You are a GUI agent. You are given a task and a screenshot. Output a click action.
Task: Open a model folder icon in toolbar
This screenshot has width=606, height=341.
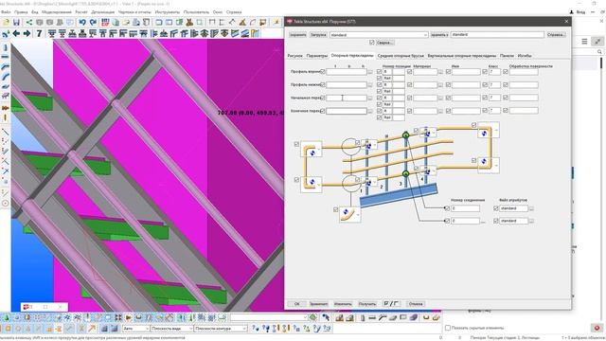click(6, 23)
